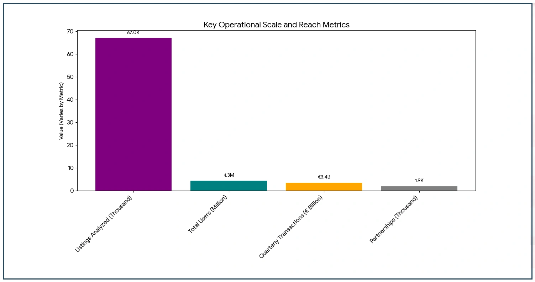Select the teal Total Users bar
This screenshot has height=282, width=535.
229,185
